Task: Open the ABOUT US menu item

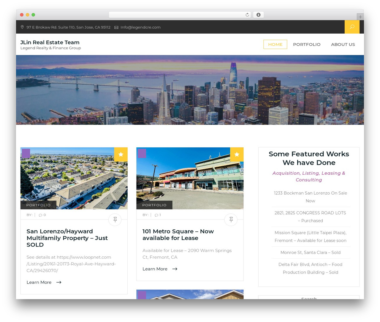Action: pos(343,44)
